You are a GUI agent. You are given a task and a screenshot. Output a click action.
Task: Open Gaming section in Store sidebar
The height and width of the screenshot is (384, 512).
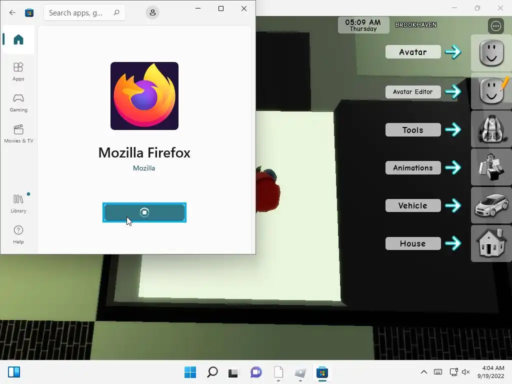18,103
